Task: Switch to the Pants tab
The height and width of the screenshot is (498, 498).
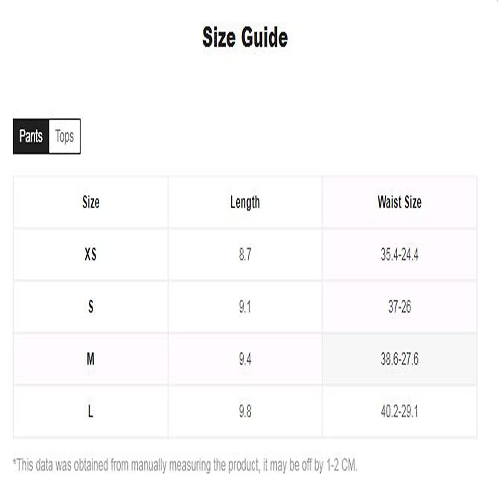Action: pos(31,136)
